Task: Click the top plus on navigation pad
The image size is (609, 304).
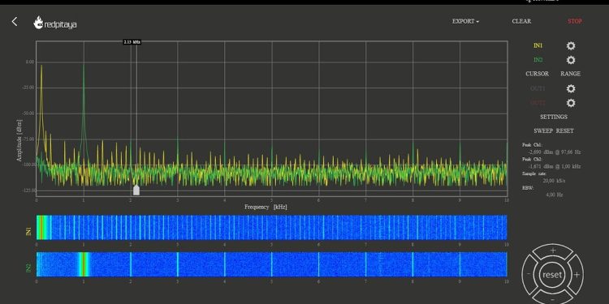Action: pos(553,250)
